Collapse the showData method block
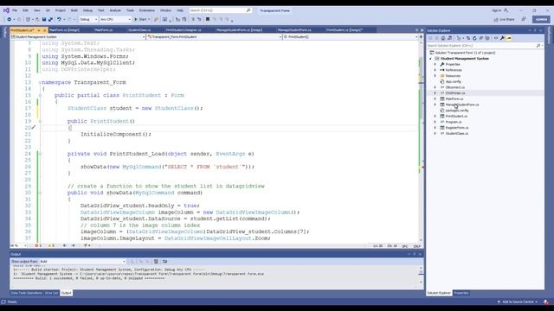This screenshot has width=554, height=311. pos(40,193)
